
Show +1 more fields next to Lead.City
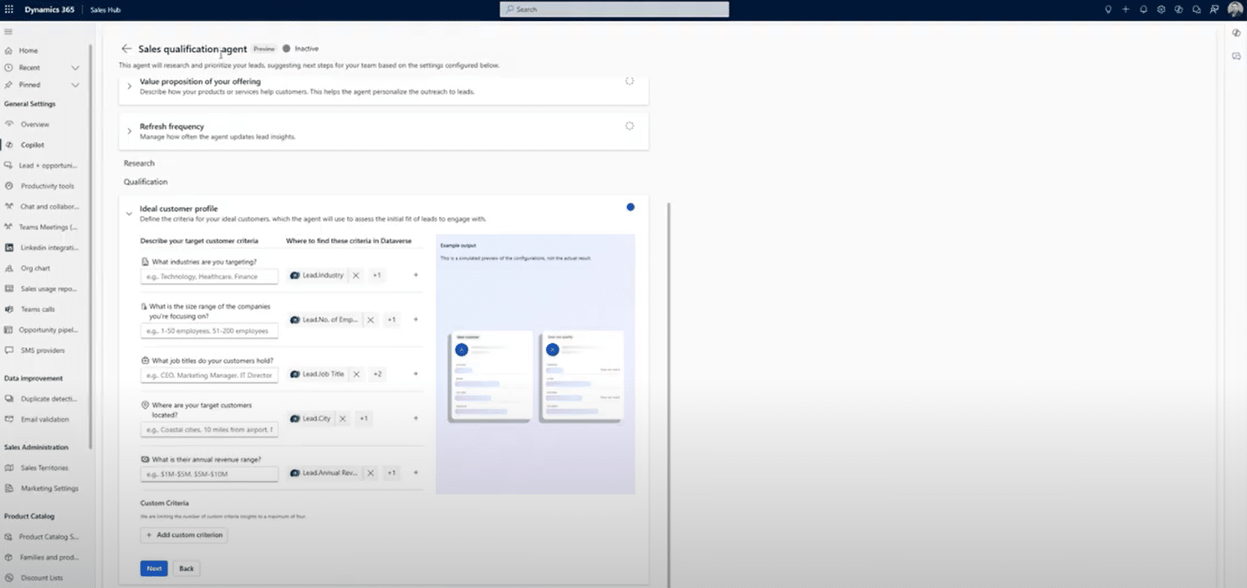(363, 418)
